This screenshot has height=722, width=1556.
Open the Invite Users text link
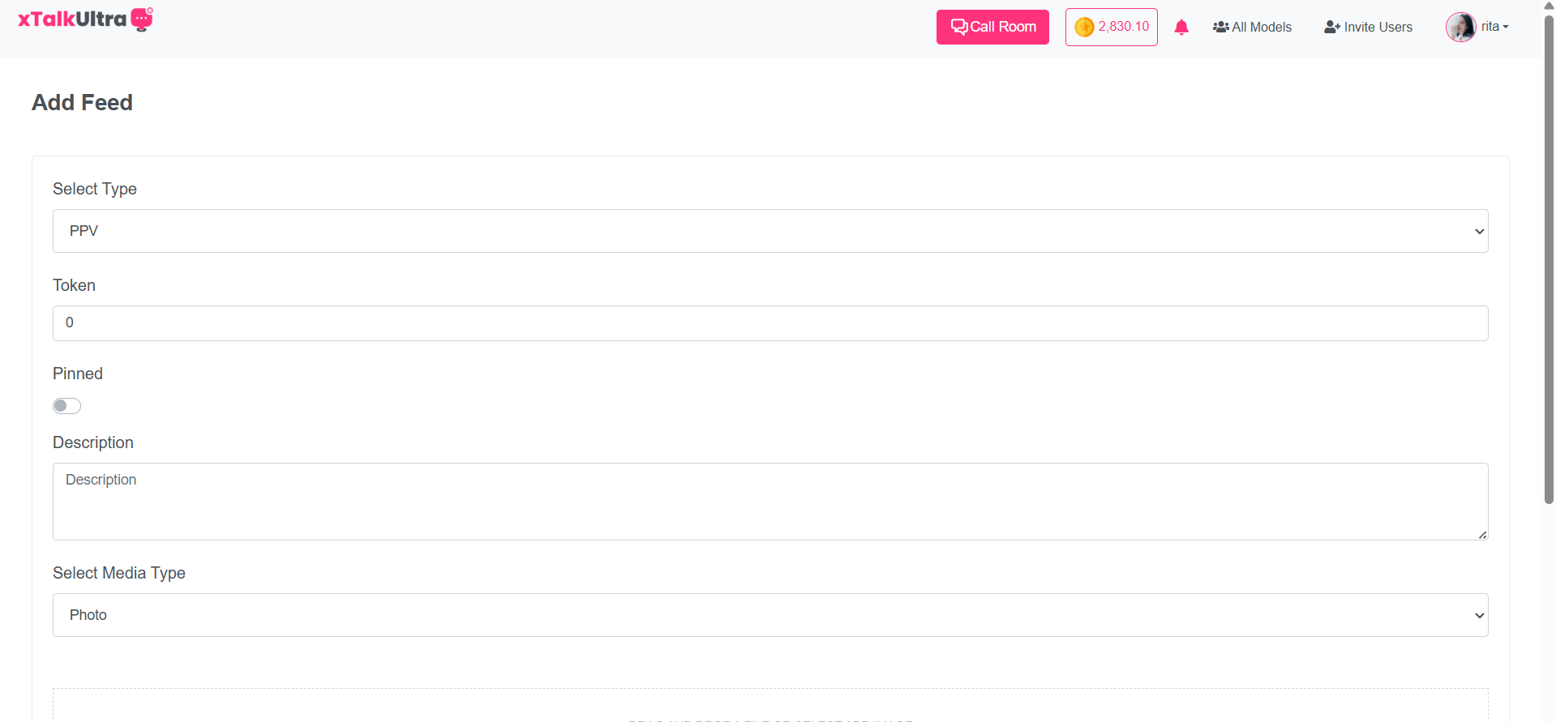[1378, 27]
